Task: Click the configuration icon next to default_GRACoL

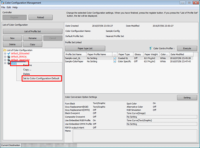Action: [9, 57]
